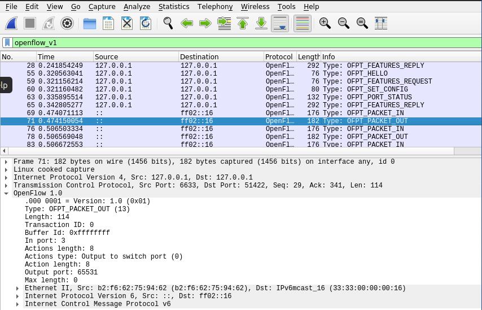Open the File menu
Viewport: 482px width, 310px height.
click(11, 6)
